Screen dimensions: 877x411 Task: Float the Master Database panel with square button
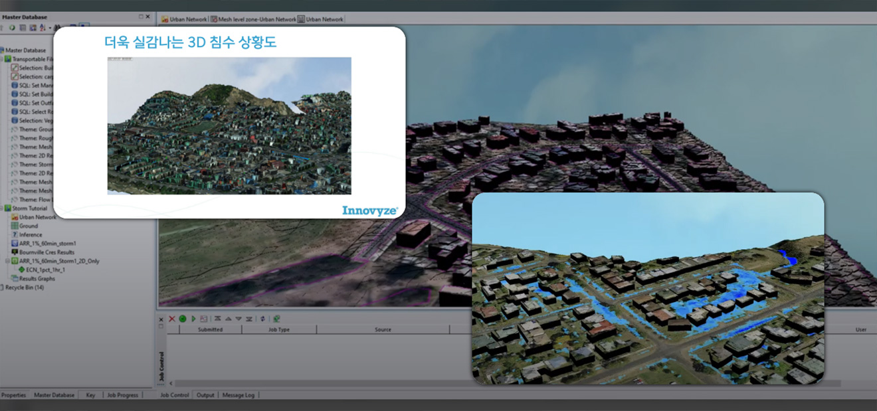coord(141,17)
